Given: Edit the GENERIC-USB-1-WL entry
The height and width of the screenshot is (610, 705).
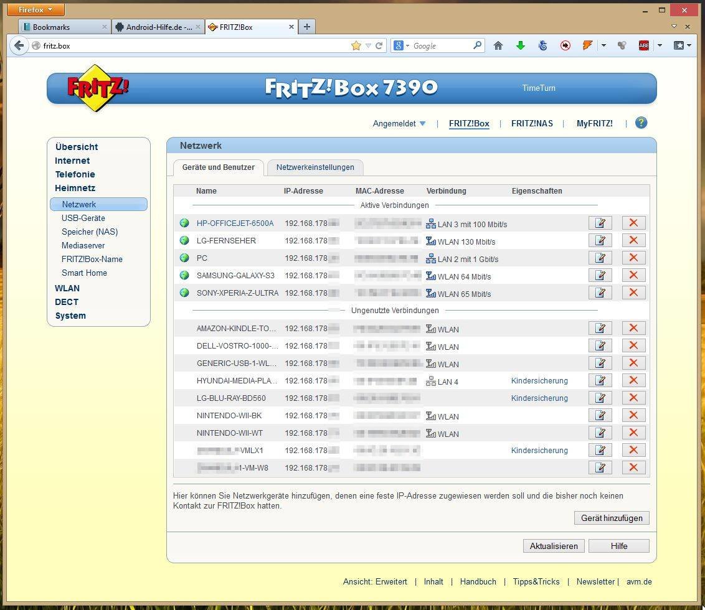Looking at the screenshot, I should tap(600, 364).
